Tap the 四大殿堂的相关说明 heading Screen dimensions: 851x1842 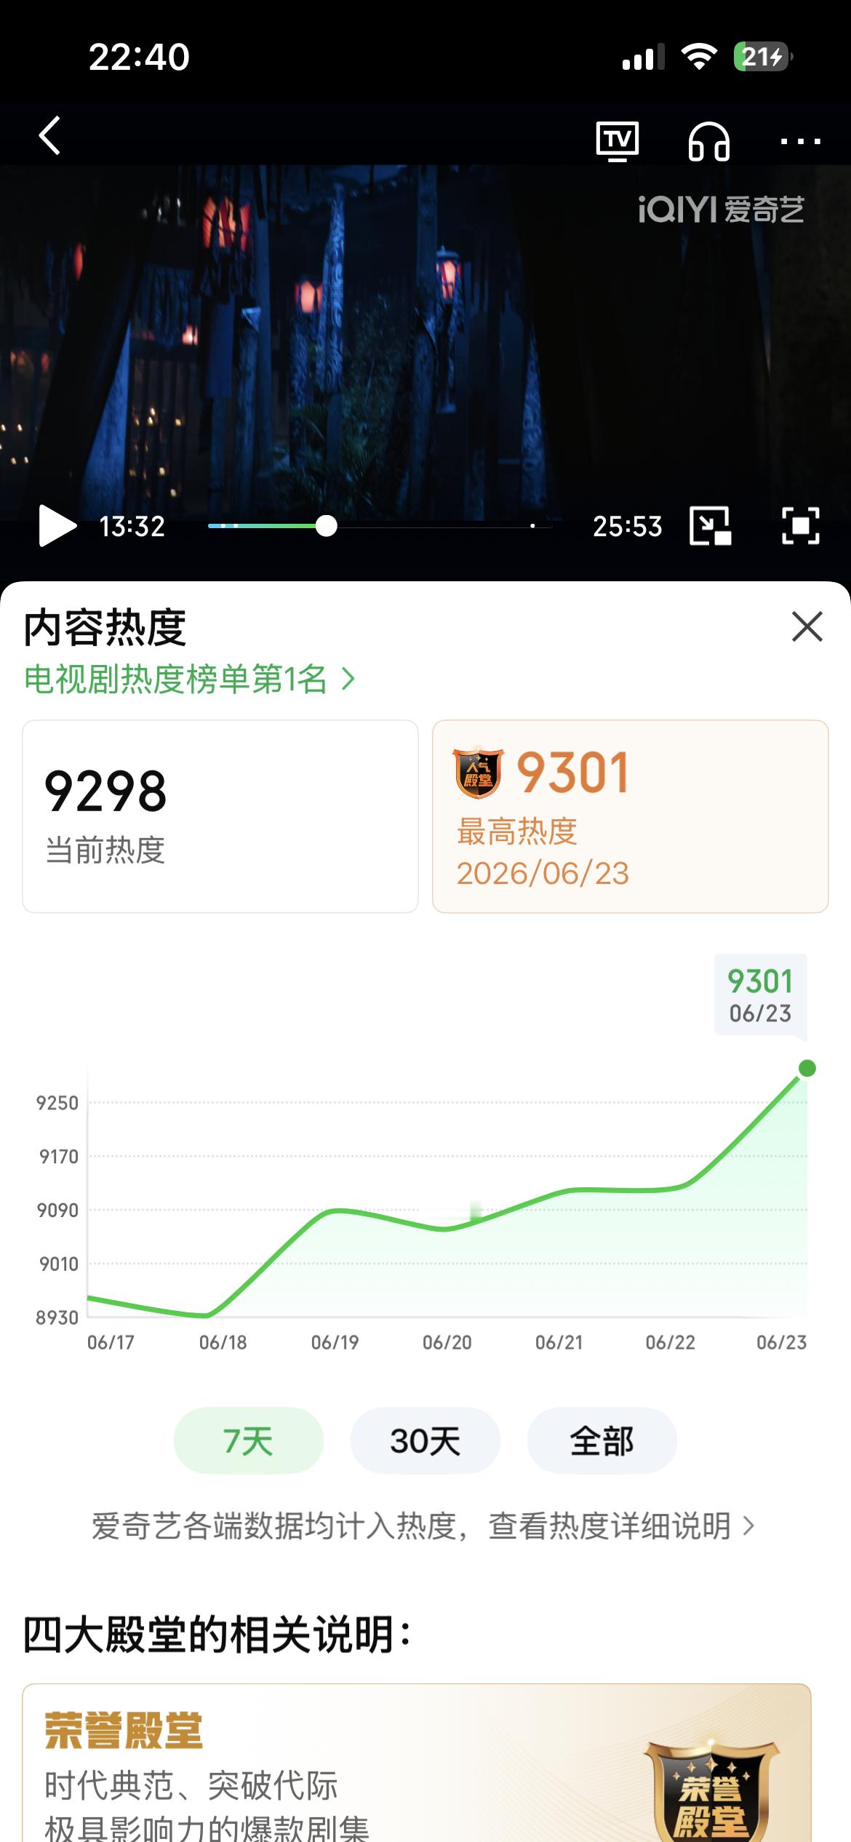coord(217,1635)
